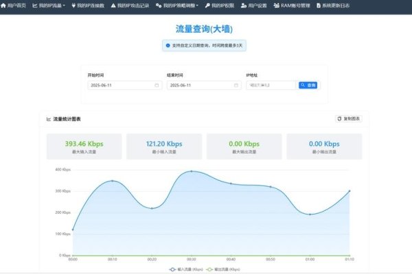Click the blue 查询 search button

pos(308,85)
